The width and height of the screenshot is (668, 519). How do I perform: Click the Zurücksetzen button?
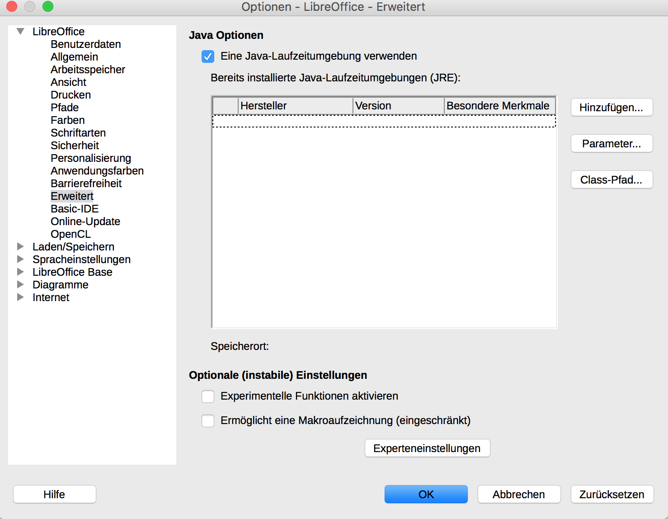tap(612, 494)
